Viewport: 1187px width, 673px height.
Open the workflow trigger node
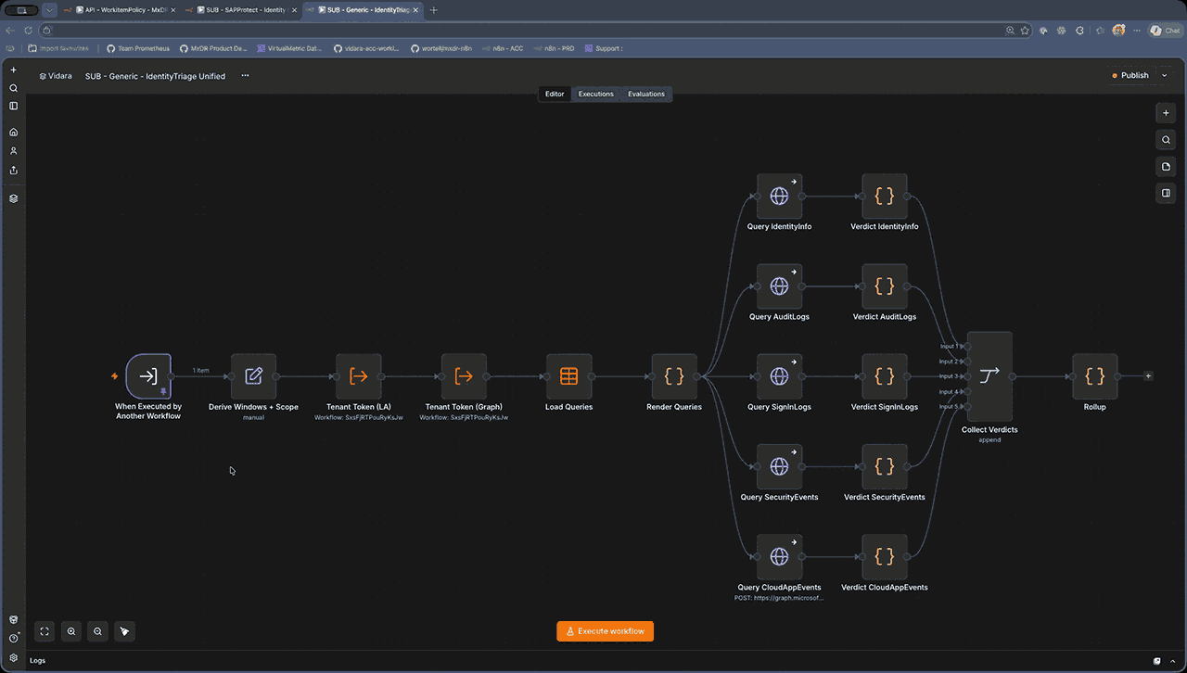point(148,376)
